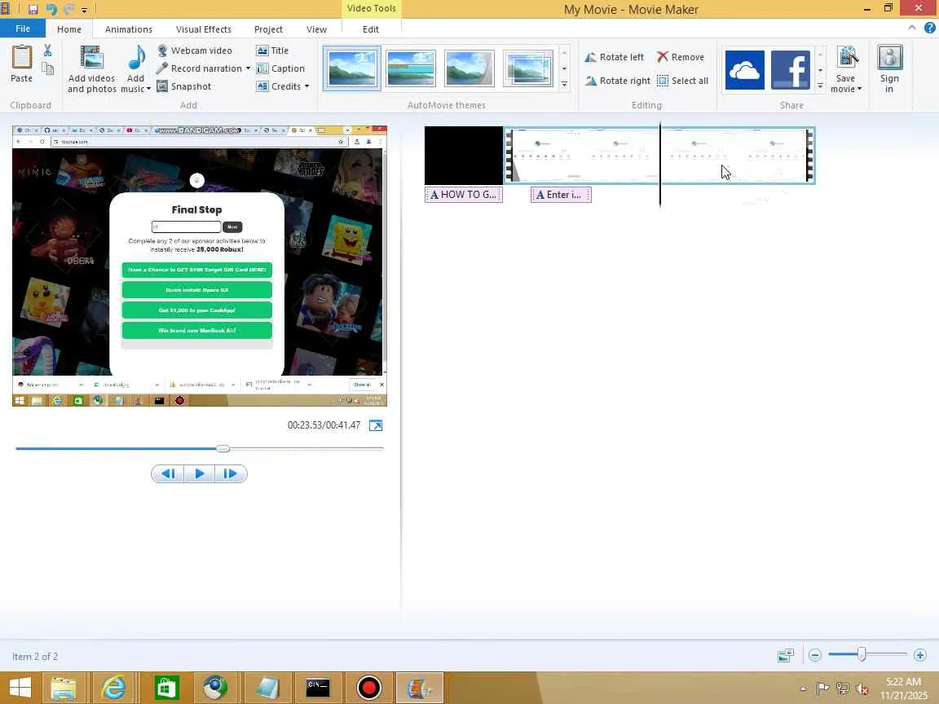Open the Save movie dropdown arrow
Image resolution: width=939 pixels, height=704 pixels.
[x=859, y=89]
